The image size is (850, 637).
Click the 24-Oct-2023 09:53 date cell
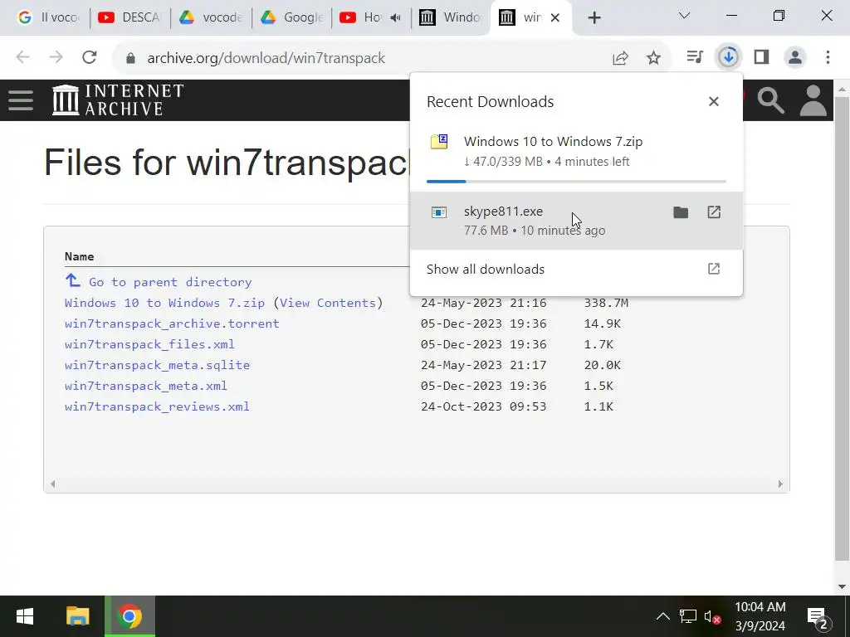(x=484, y=406)
